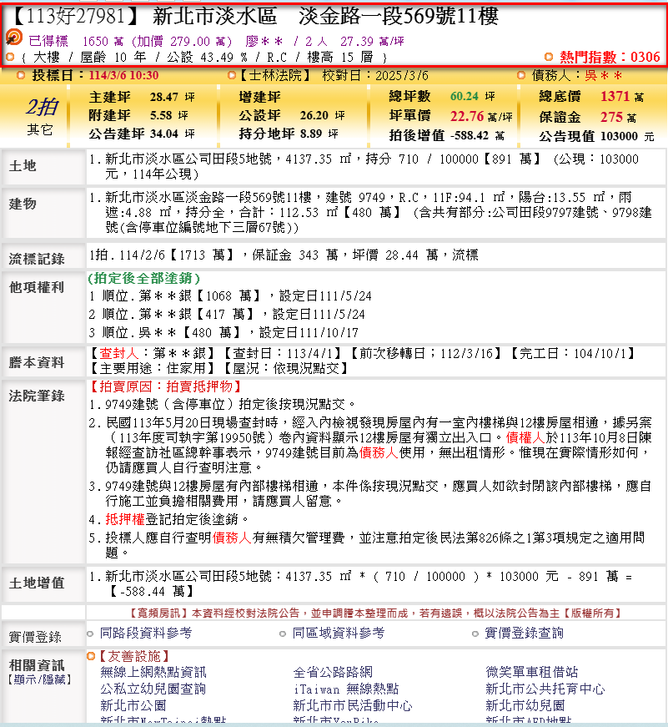Open 全省公路路網 link

[333, 672]
